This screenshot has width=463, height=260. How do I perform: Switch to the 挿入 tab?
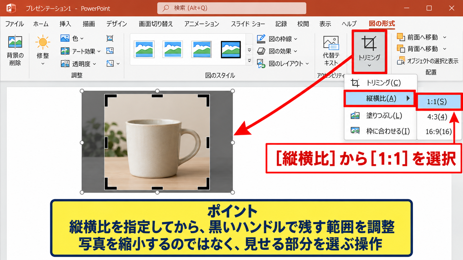click(65, 24)
